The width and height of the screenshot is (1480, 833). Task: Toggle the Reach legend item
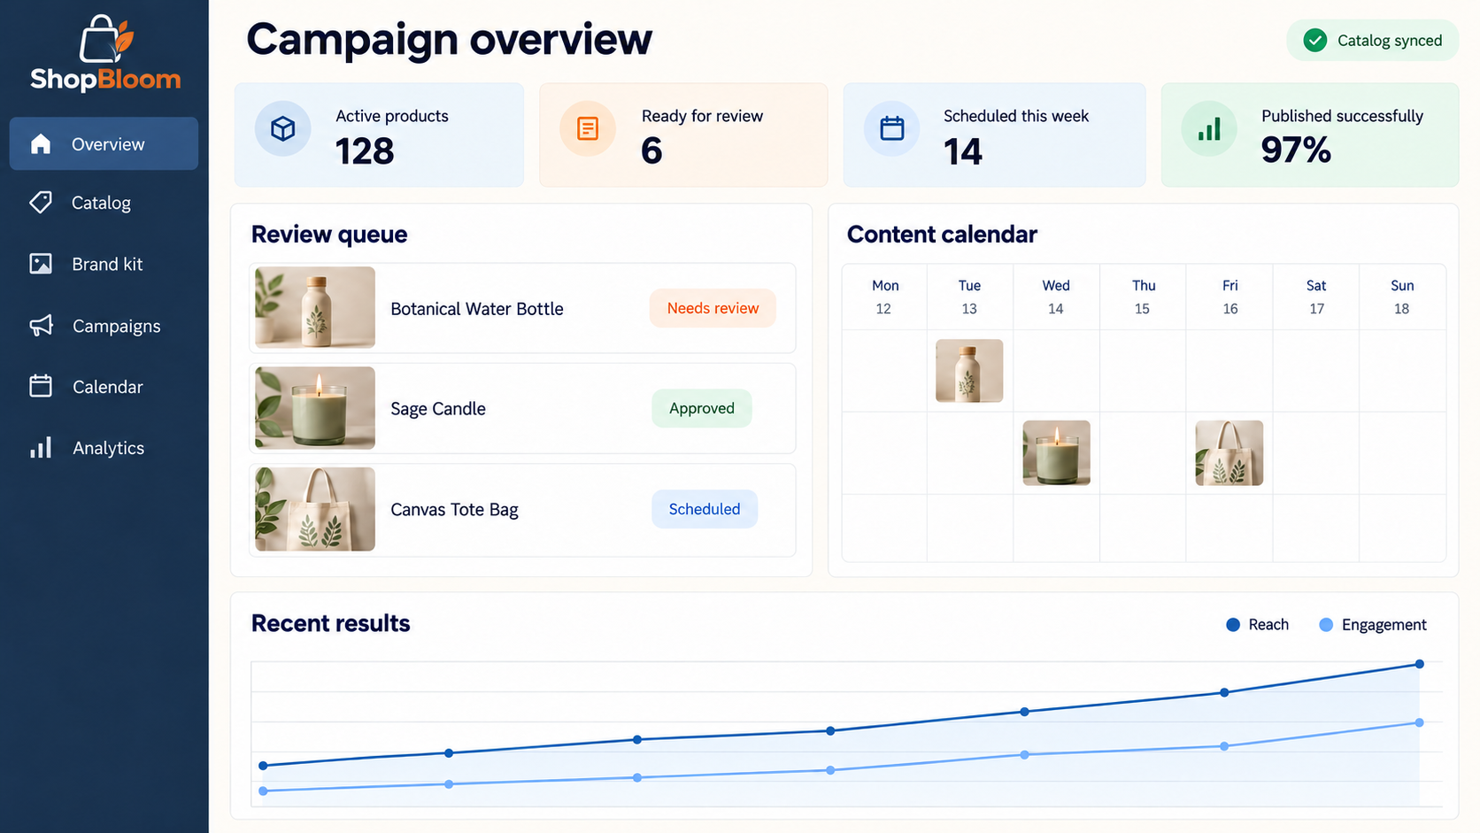pyautogui.click(x=1257, y=625)
